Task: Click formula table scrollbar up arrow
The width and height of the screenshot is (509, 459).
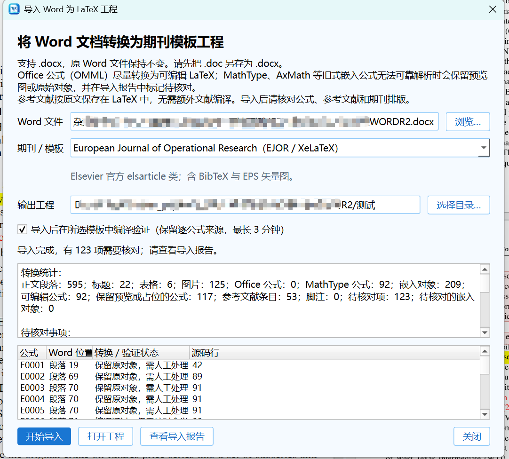Action: [485, 351]
